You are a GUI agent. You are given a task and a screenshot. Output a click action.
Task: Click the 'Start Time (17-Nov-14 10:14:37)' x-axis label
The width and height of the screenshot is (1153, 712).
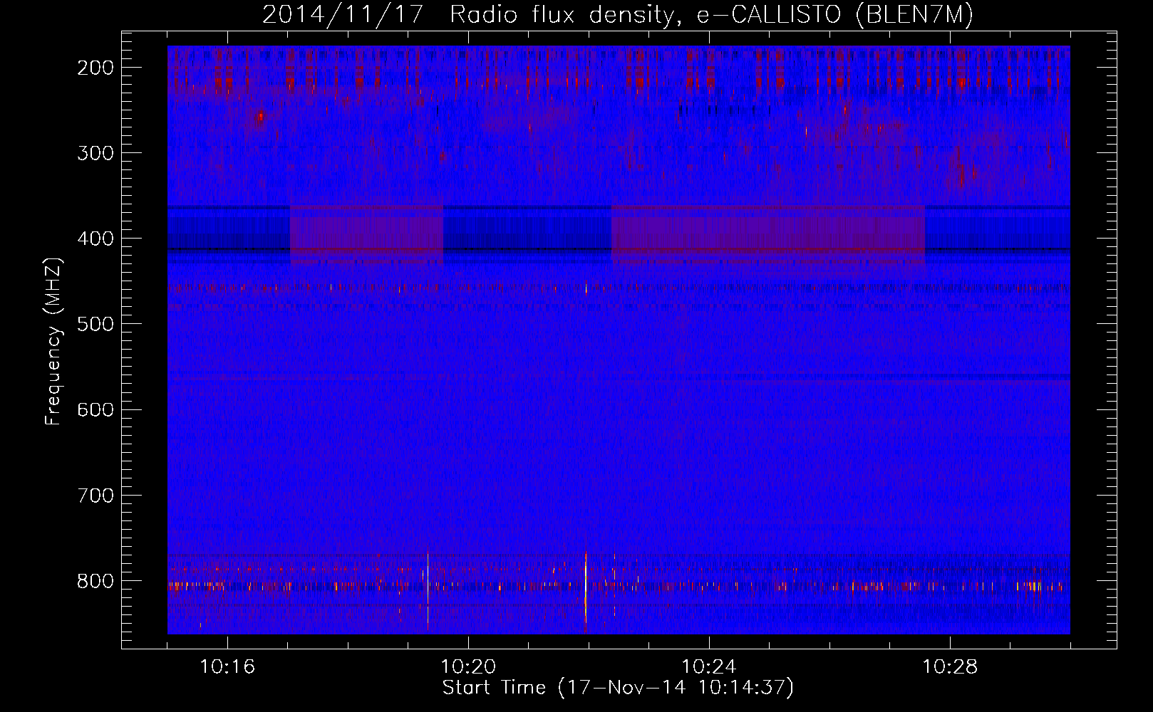click(x=618, y=688)
